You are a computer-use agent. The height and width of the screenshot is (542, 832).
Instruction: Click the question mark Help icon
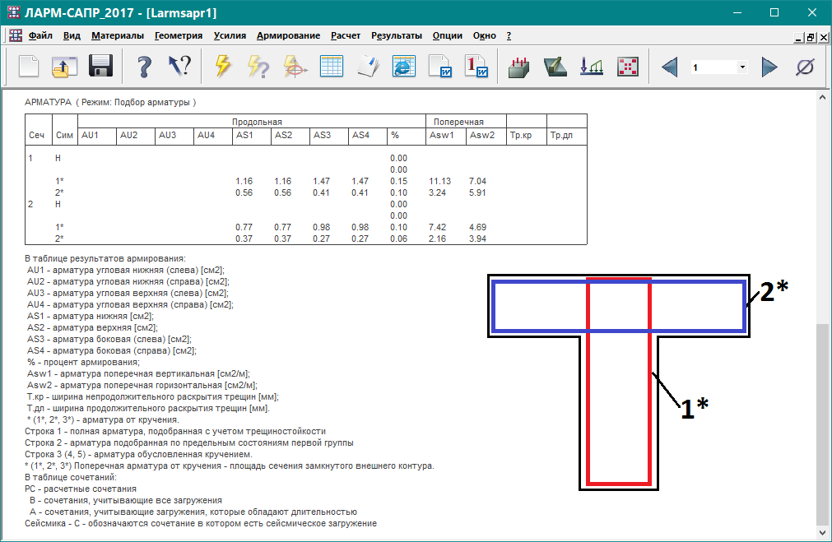pos(144,67)
